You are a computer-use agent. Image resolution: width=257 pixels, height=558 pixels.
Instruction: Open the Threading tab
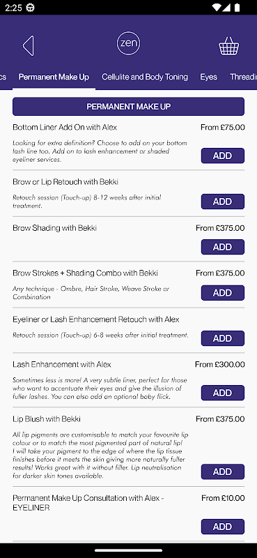tap(243, 77)
